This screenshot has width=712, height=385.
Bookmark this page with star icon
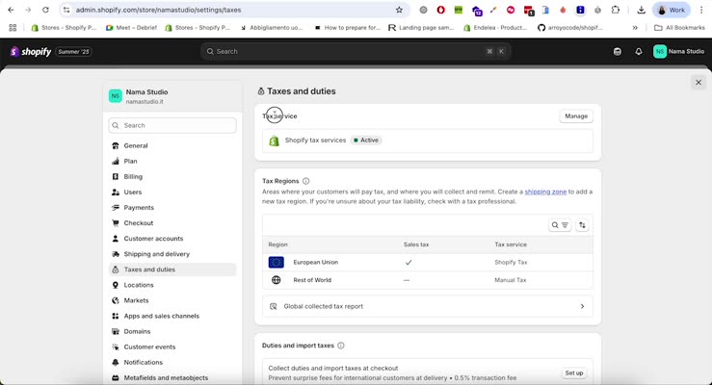pos(399,10)
